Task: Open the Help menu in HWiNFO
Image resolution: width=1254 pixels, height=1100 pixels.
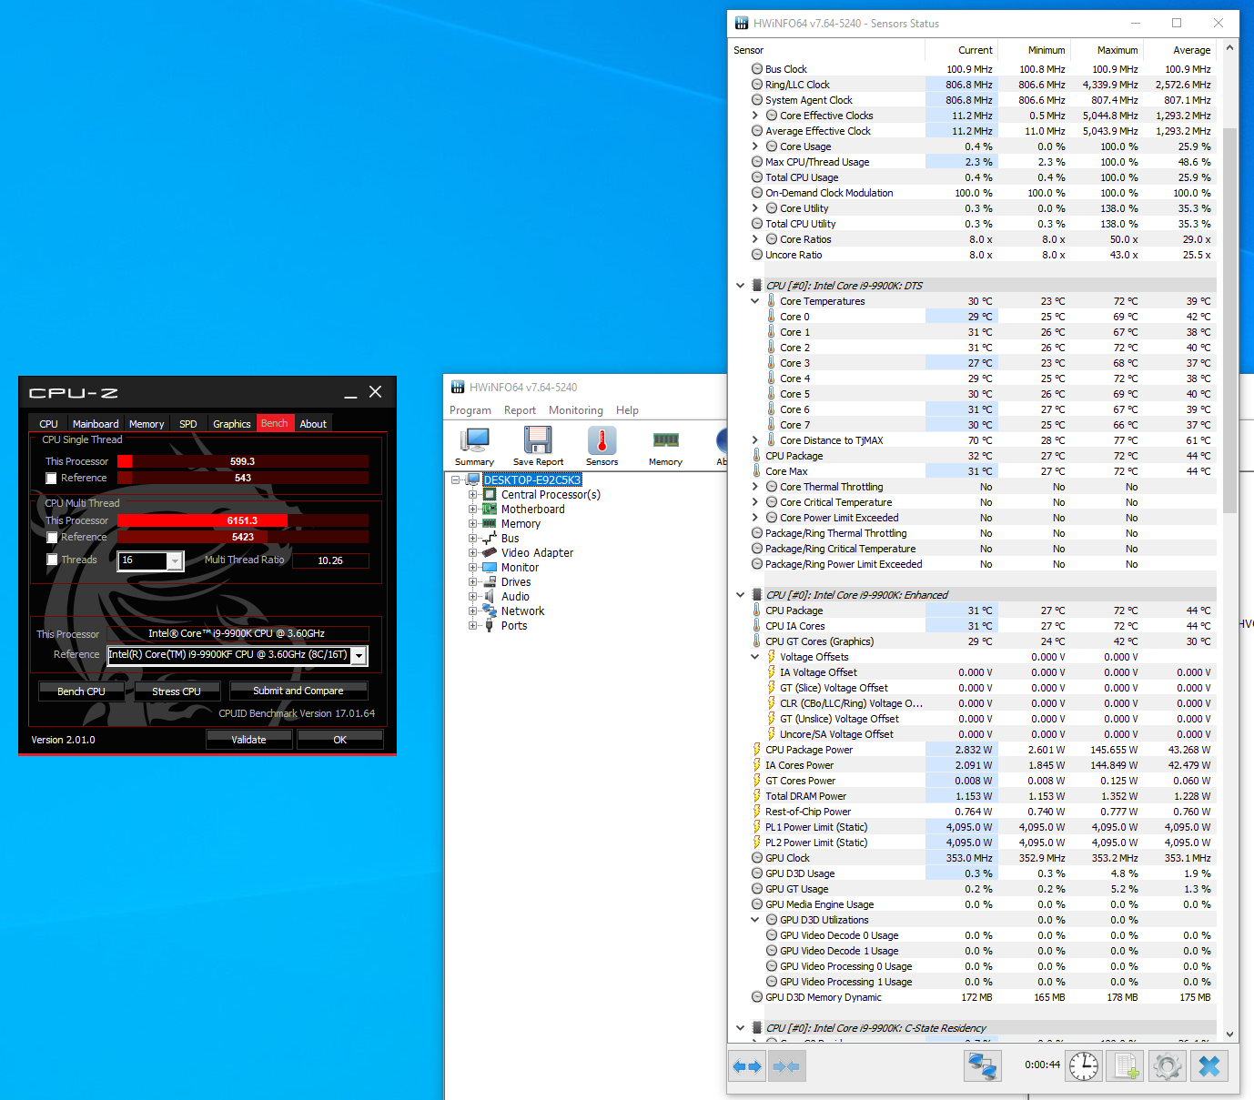Action: coord(627,410)
